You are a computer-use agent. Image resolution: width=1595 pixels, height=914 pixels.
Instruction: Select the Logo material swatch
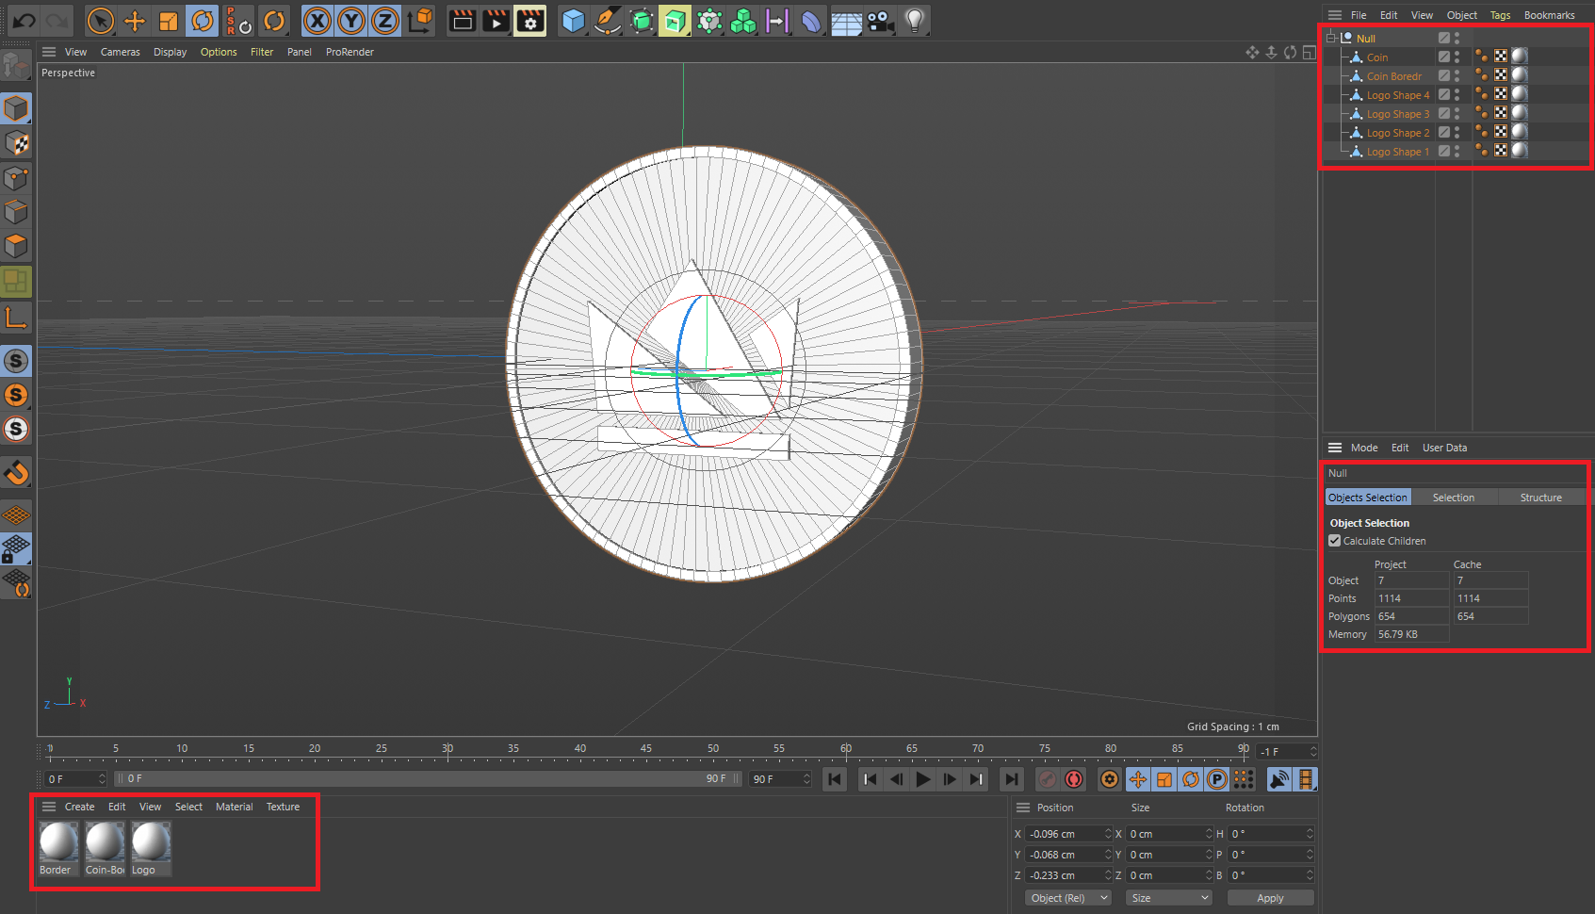point(151,843)
